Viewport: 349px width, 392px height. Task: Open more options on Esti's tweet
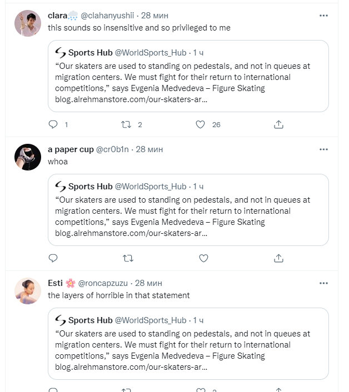point(323,283)
